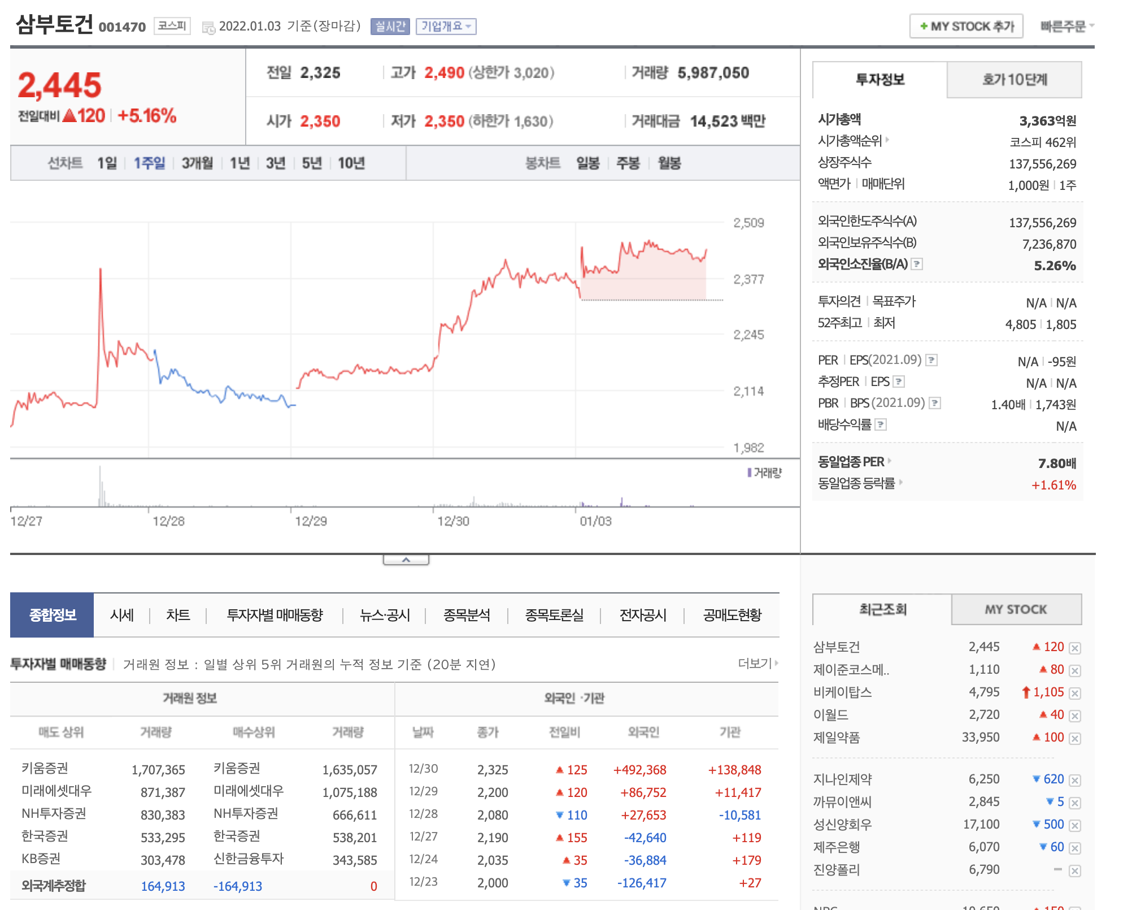The width and height of the screenshot is (1132, 910).
Task: Click help icon beside PER EPS(2021.09)
Action: pyautogui.click(x=932, y=360)
